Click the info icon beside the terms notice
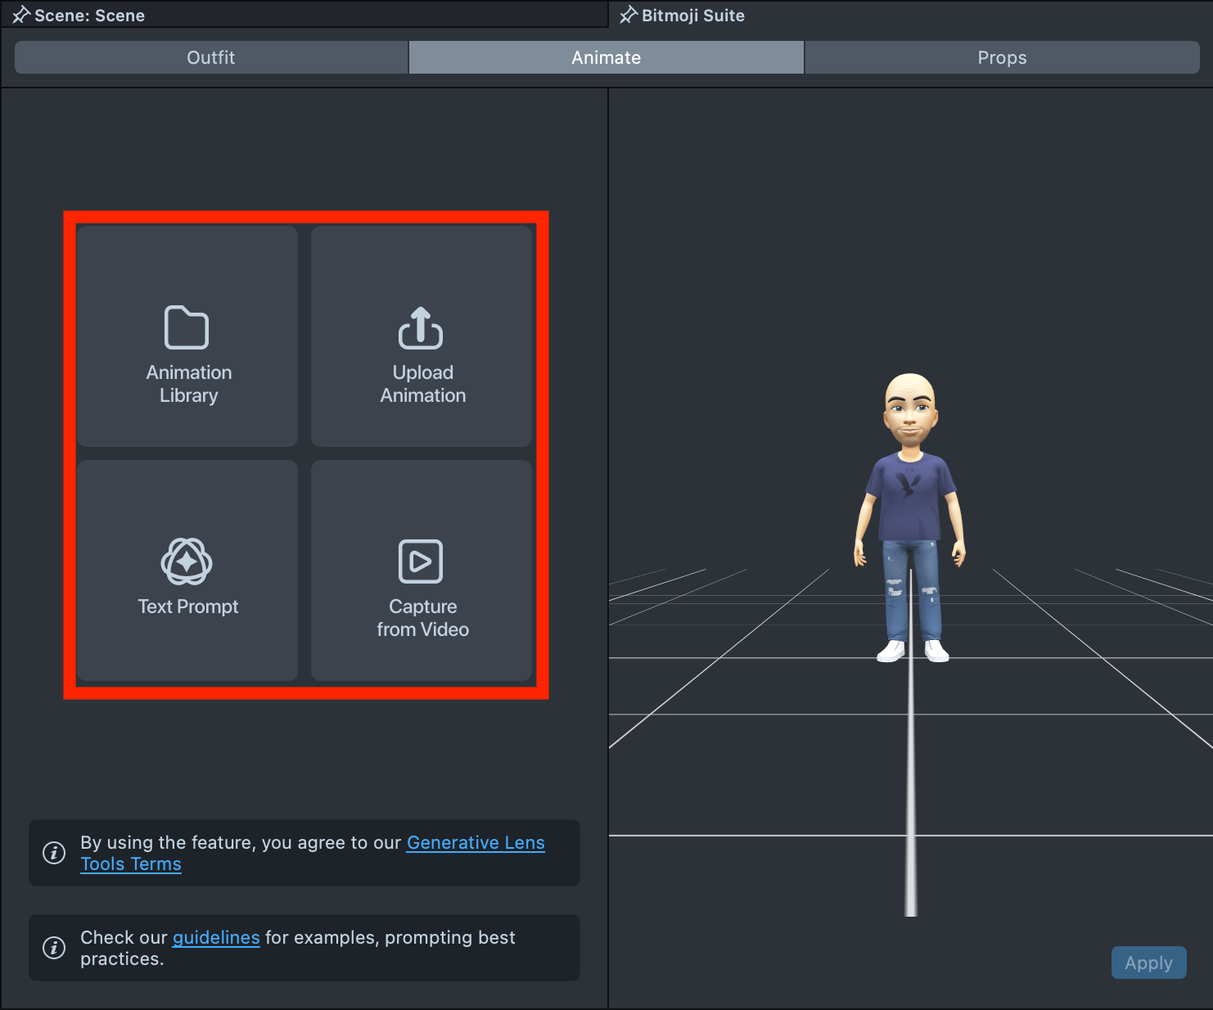 tap(54, 853)
